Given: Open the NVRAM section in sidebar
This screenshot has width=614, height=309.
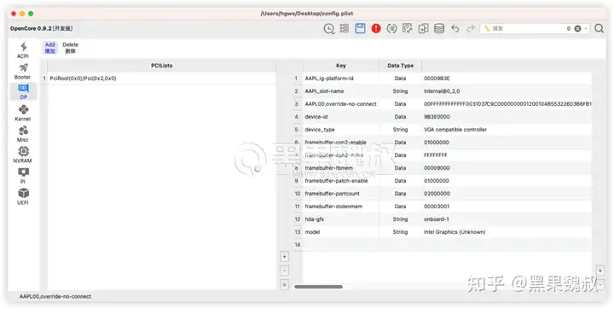Looking at the screenshot, I should (23, 154).
